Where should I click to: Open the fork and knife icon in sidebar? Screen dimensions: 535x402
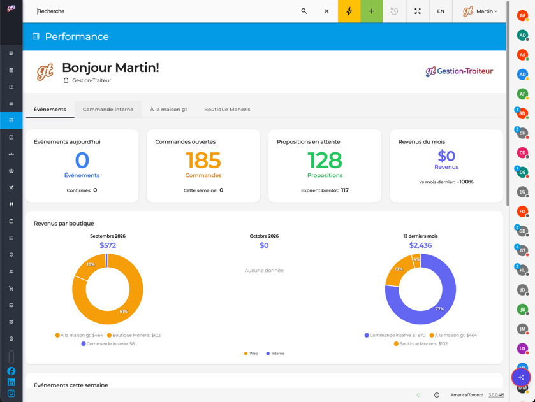[x=11, y=205]
